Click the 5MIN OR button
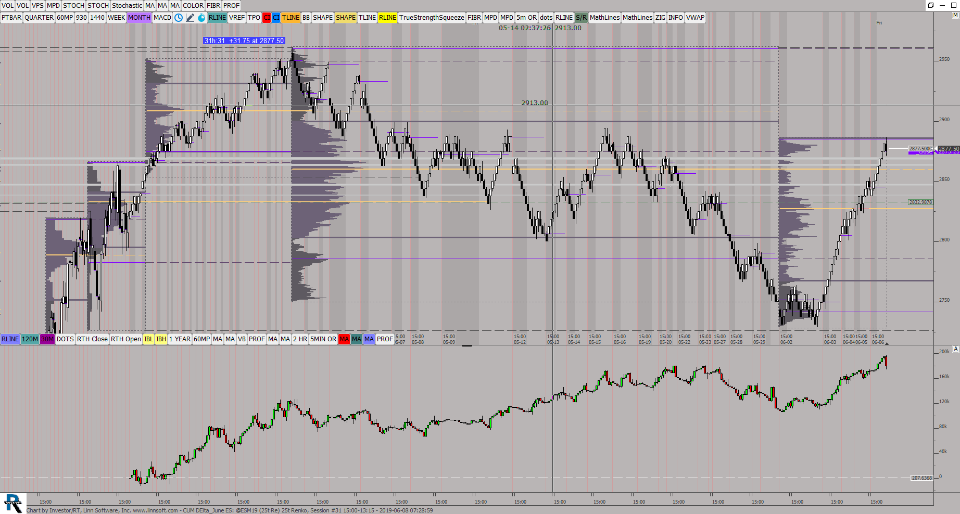The height and width of the screenshot is (514, 960). tap(323, 339)
